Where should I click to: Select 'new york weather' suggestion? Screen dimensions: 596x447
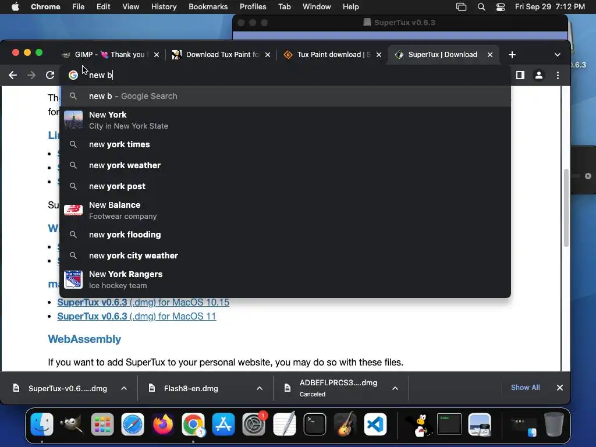285,165
